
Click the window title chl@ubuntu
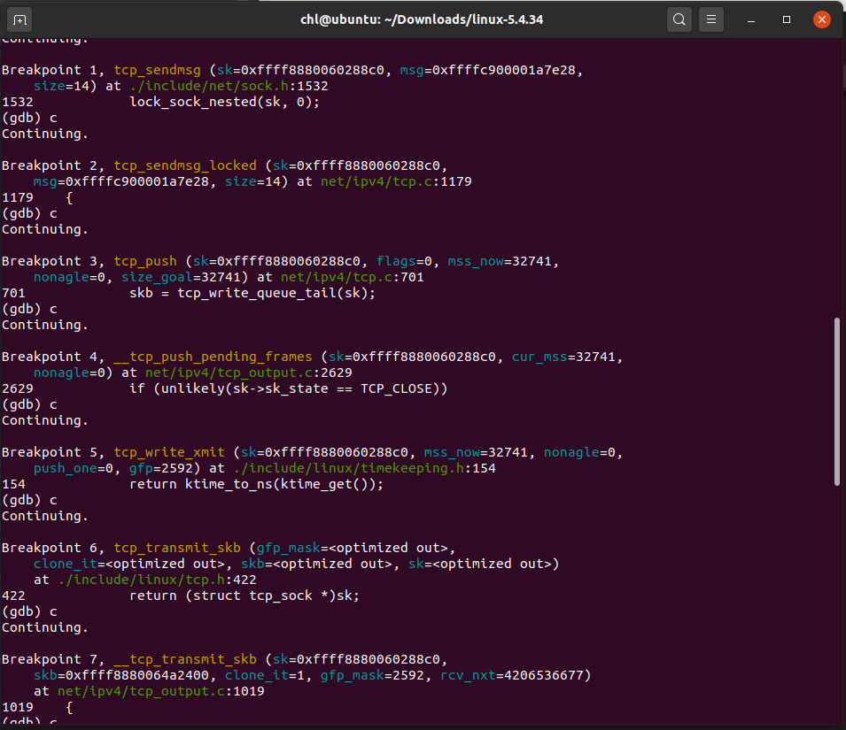pos(422,20)
